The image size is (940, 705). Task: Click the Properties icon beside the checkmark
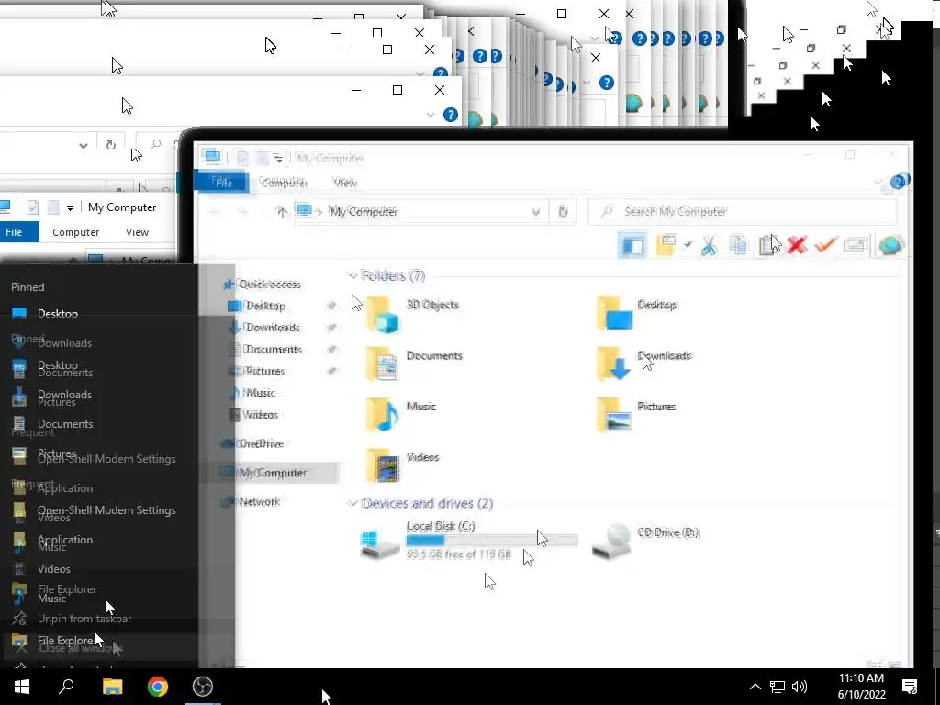pos(856,245)
